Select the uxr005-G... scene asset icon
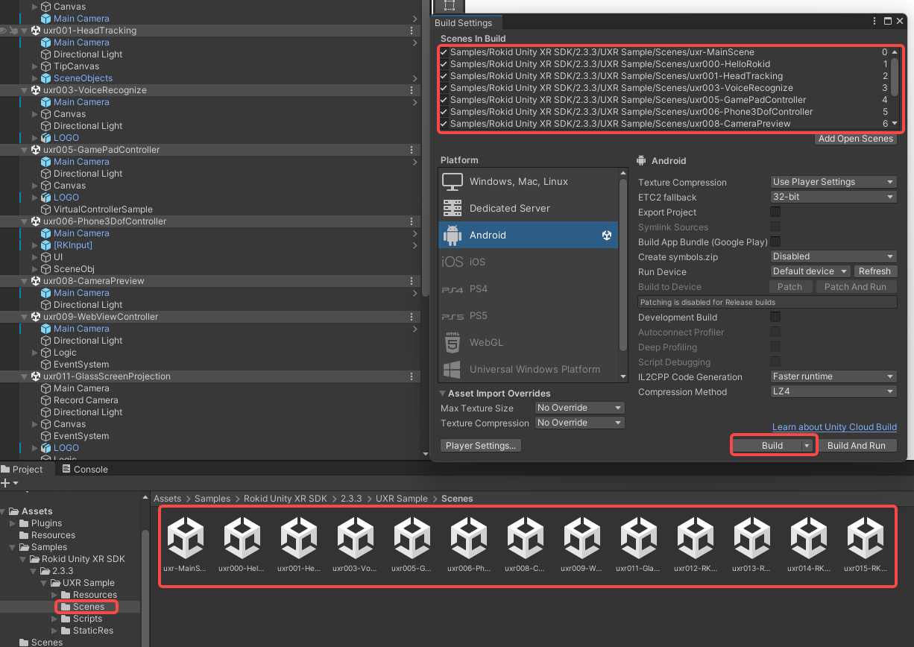914x647 pixels. click(x=412, y=537)
